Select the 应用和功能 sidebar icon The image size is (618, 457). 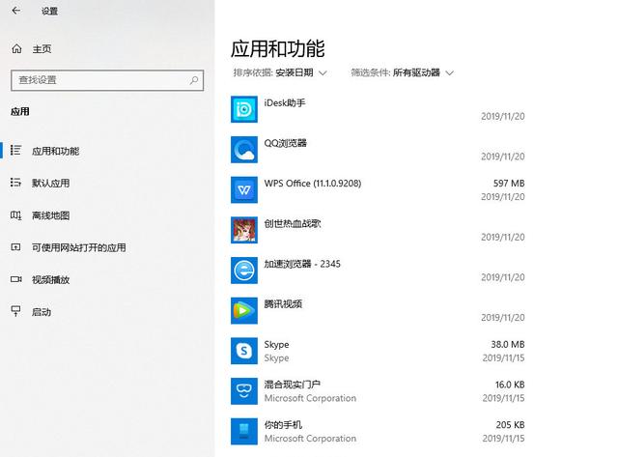point(15,150)
